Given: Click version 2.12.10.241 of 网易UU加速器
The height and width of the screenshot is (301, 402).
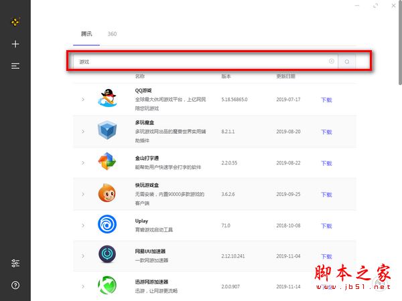Looking at the screenshot, I should [233, 256].
